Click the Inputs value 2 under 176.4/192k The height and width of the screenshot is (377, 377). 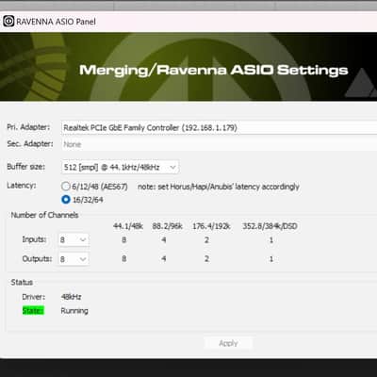click(206, 240)
